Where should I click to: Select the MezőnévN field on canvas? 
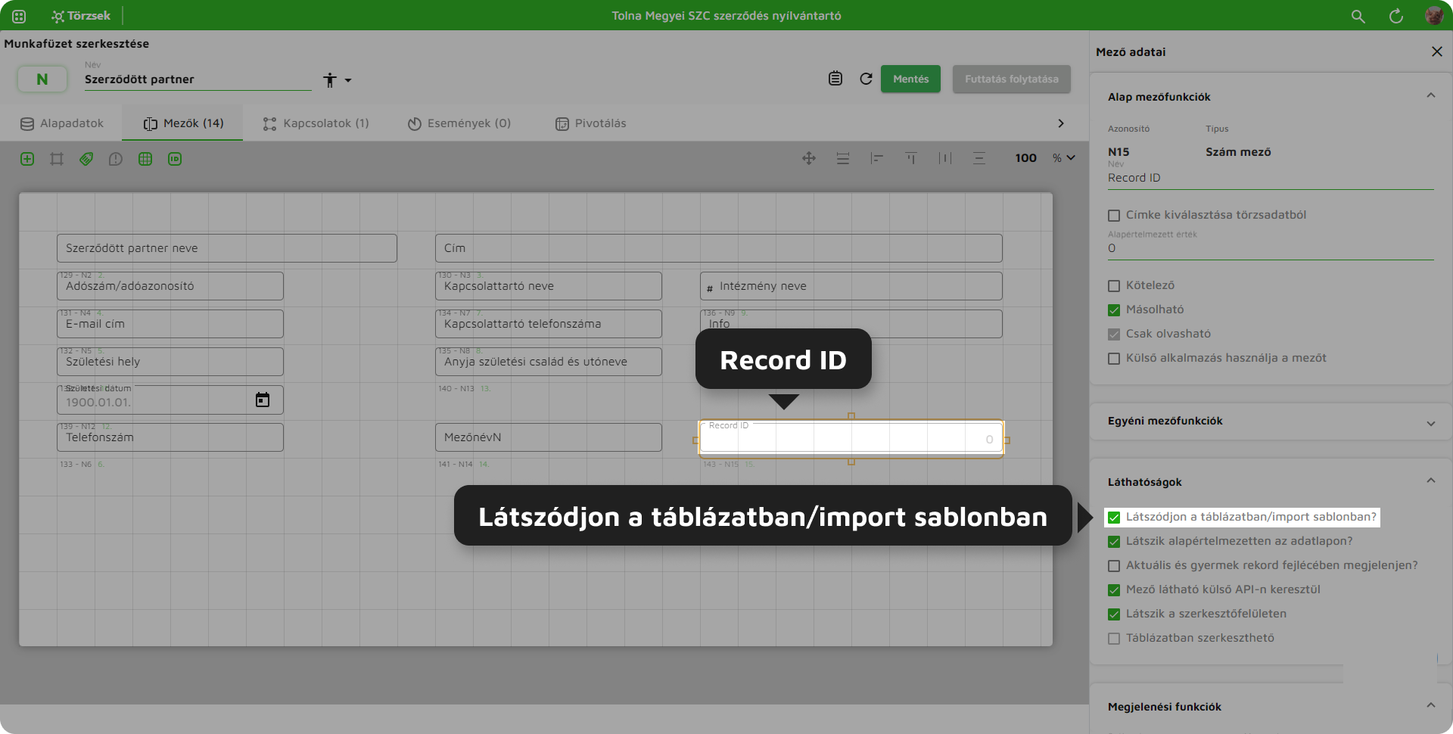point(549,437)
